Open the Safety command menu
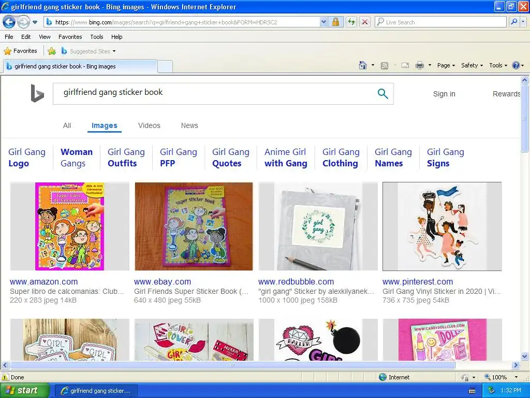530x398 pixels. pyautogui.click(x=472, y=66)
